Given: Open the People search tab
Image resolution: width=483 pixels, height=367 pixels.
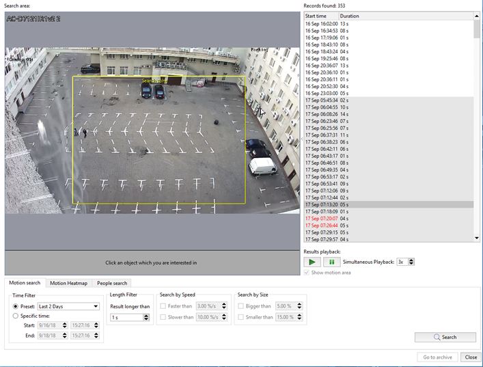Looking at the screenshot, I should tap(111, 283).
